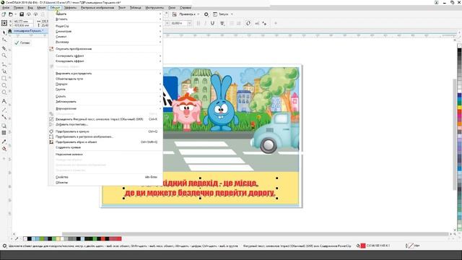
Task: Toggle bulleted list formatting
Action: 232,23
